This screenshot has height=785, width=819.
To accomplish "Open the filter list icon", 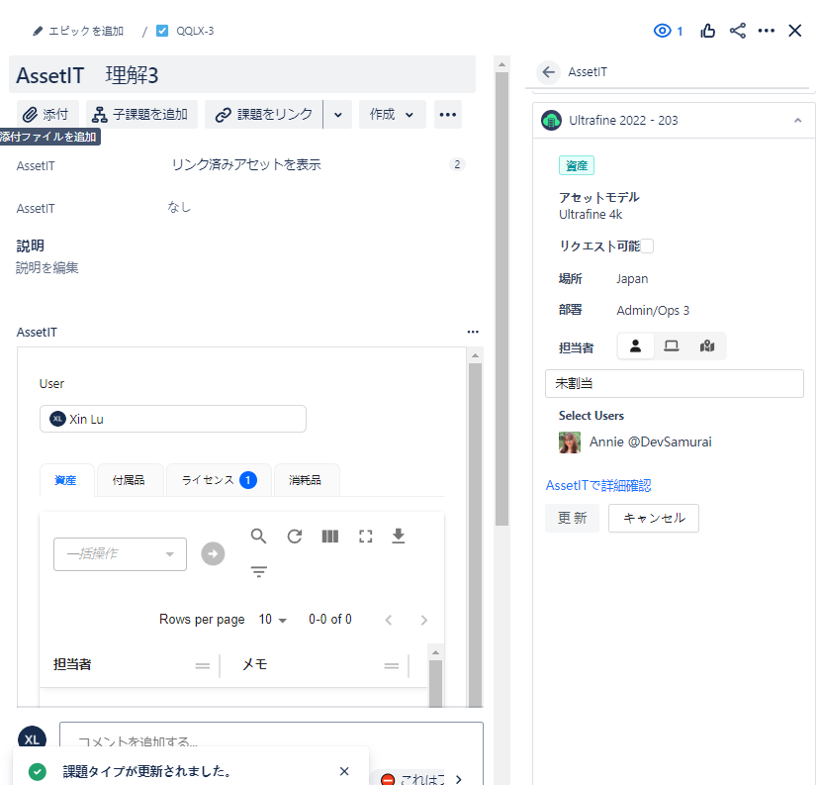I will click(258, 572).
